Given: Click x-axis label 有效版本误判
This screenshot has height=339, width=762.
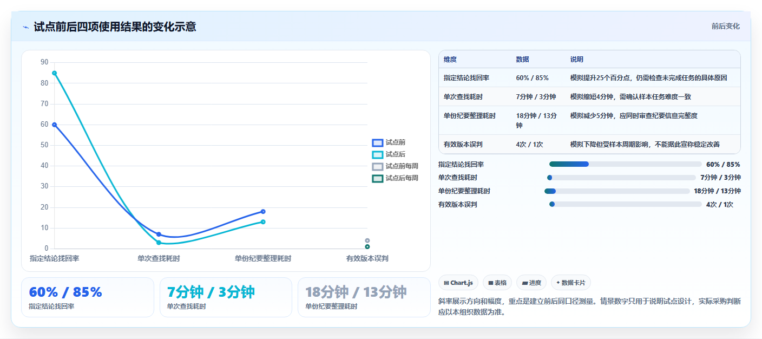Looking at the screenshot, I should pyautogui.click(x=367, y=259).
